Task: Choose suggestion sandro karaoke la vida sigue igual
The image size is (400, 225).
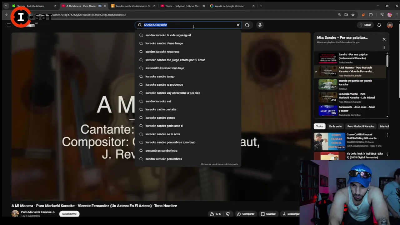Action: coord(188,35)
